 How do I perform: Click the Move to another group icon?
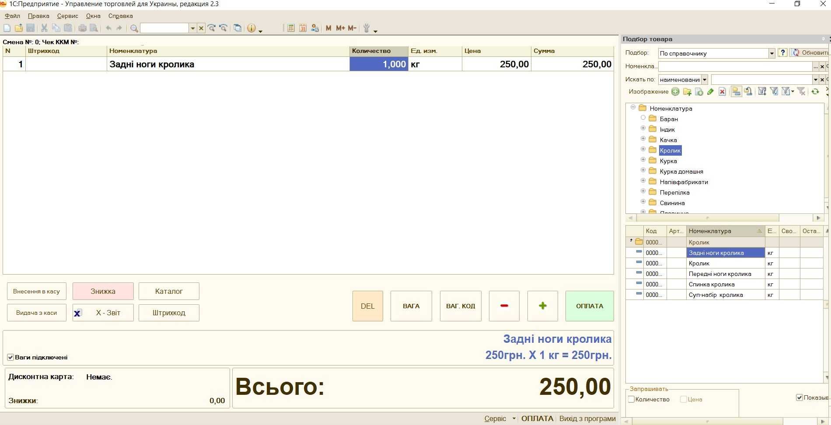[x=748, y=91]
